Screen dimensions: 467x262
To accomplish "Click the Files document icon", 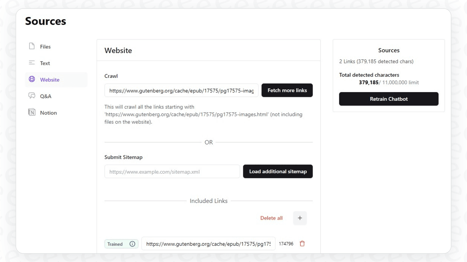I will coord(31,46).
